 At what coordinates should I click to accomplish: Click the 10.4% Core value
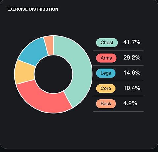132,88
